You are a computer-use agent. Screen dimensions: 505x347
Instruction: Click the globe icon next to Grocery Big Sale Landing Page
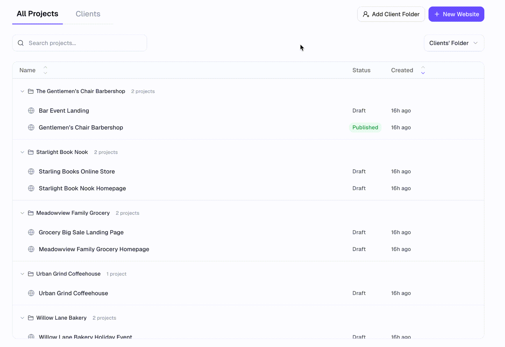point(31,232)
